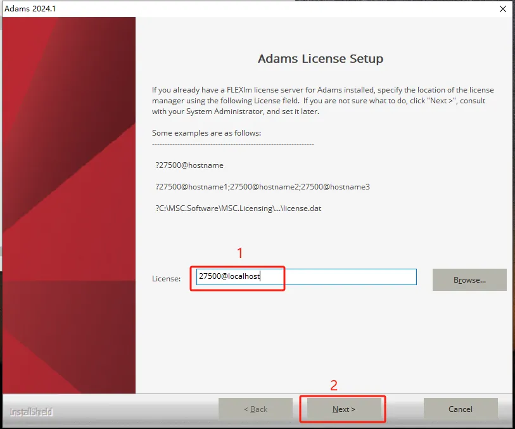This screenshot has height=429, width=515.
Task: Select the three-hostname example line
Action: (263, 187)
